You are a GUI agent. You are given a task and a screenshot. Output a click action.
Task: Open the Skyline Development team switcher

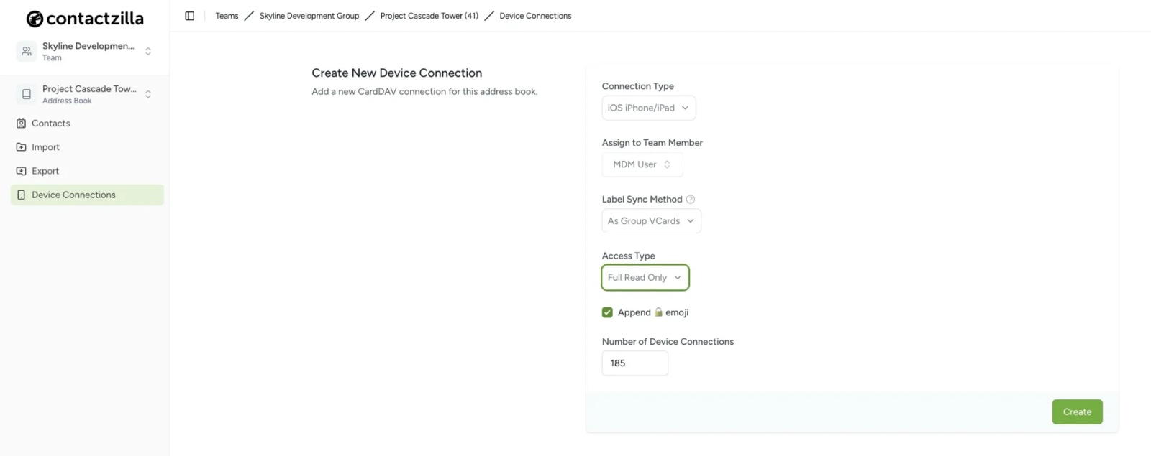point(85,51)
